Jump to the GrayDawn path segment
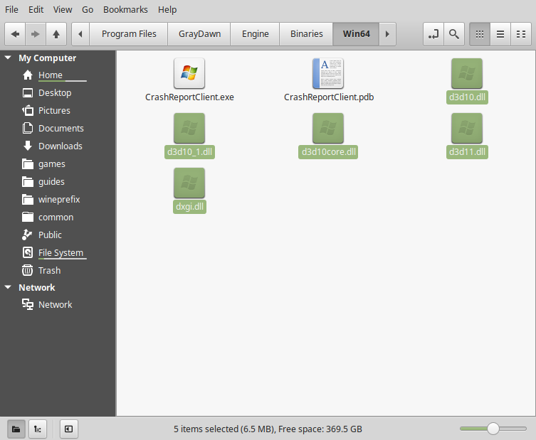 pos(199,34)
